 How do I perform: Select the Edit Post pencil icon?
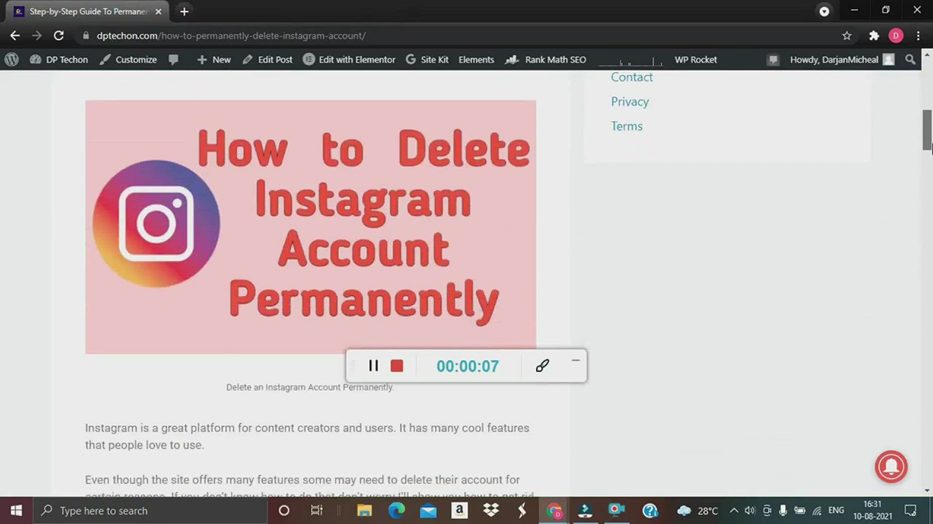point(248,59)
